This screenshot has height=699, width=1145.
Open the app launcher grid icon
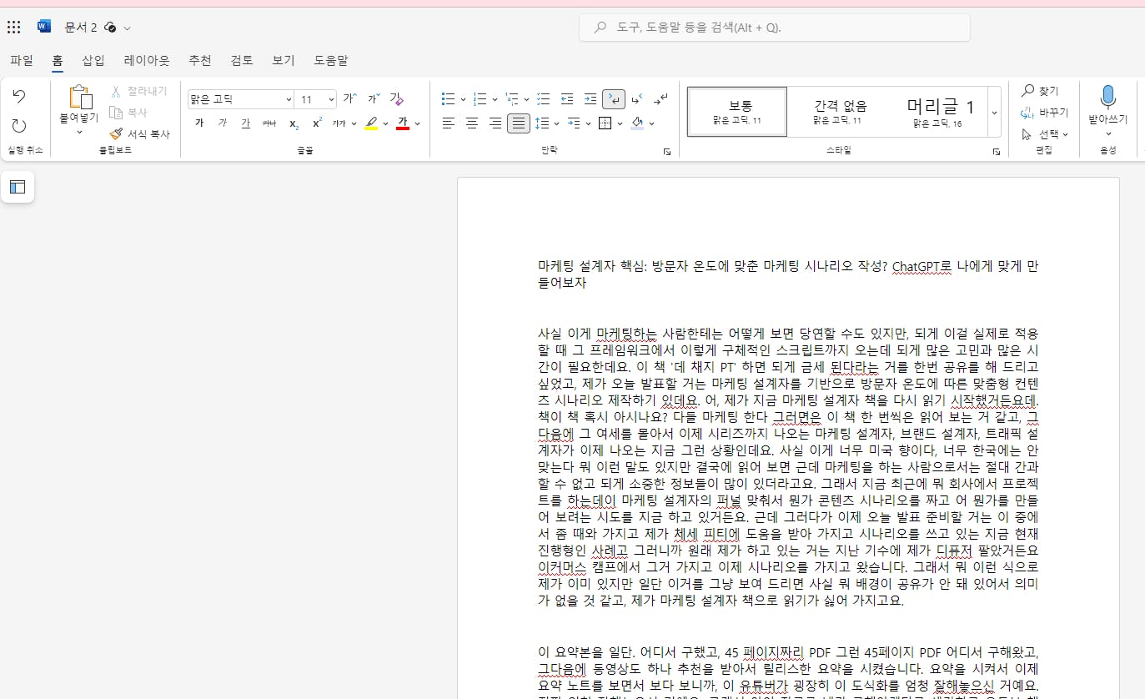click(x=14, y=28)
